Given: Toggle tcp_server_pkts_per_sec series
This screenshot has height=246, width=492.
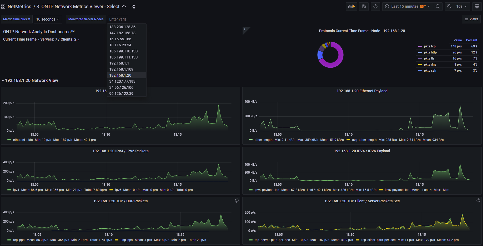Looking at the screenshot, I should (x=272, y=240).
